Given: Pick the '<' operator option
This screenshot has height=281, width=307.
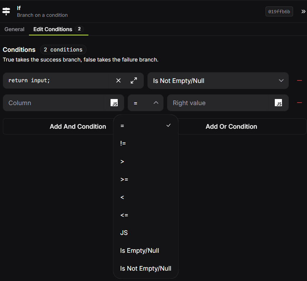Looking at the screenshot, I should (146, 197).
